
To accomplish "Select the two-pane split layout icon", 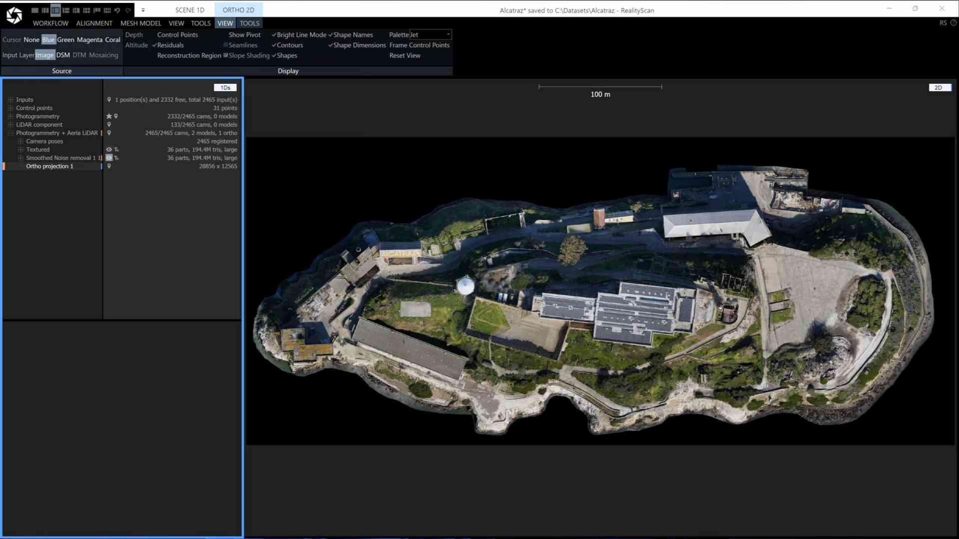I will click(45, 10).
